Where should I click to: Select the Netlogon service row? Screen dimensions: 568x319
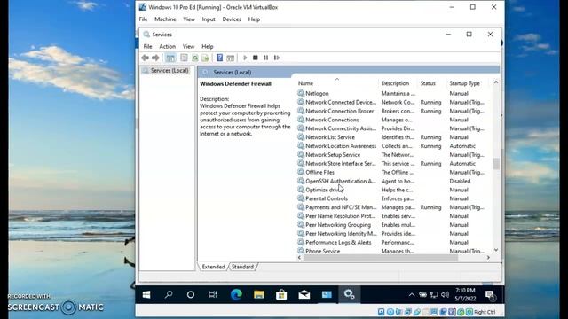pos(392,93)
